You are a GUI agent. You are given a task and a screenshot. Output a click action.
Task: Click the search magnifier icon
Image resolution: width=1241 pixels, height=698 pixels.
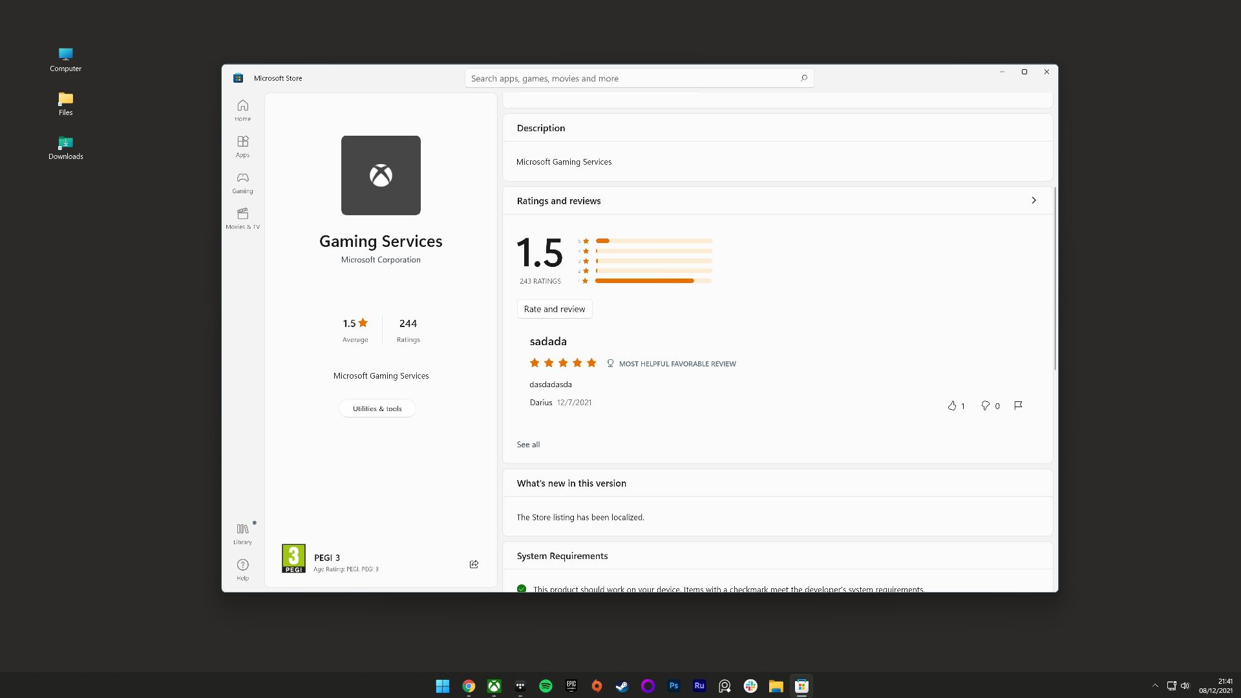804,78
